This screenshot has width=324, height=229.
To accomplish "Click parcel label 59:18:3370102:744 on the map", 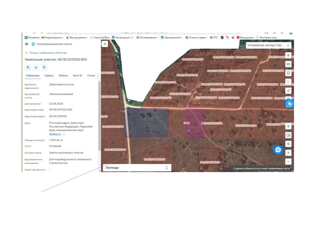I will (115, 149).
